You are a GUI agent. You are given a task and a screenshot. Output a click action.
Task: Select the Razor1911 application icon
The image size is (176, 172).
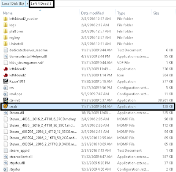[6, 82]
